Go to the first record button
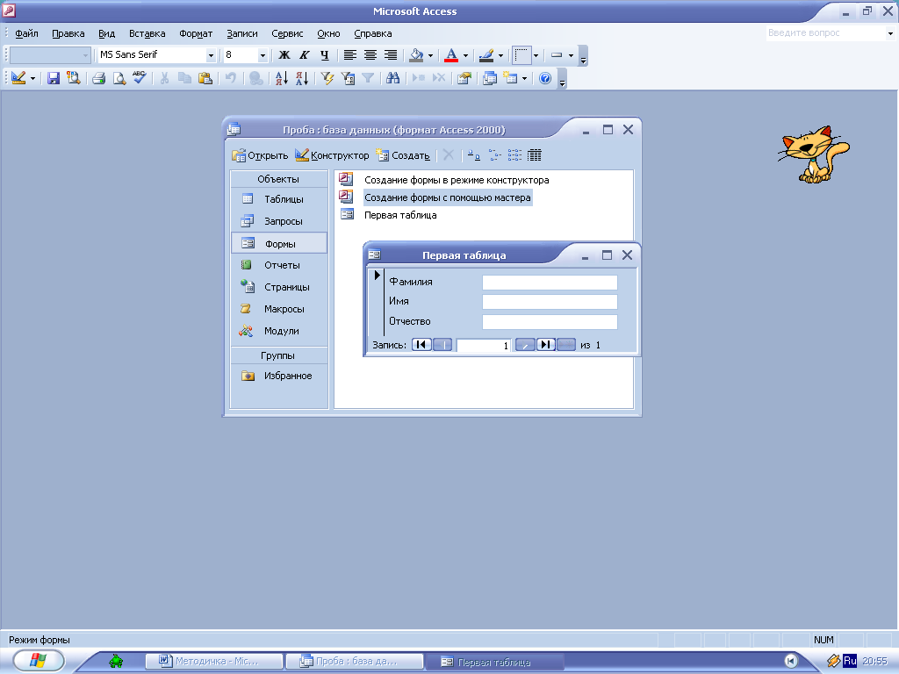This screenshot has height=674, width=899. (421, 344)
